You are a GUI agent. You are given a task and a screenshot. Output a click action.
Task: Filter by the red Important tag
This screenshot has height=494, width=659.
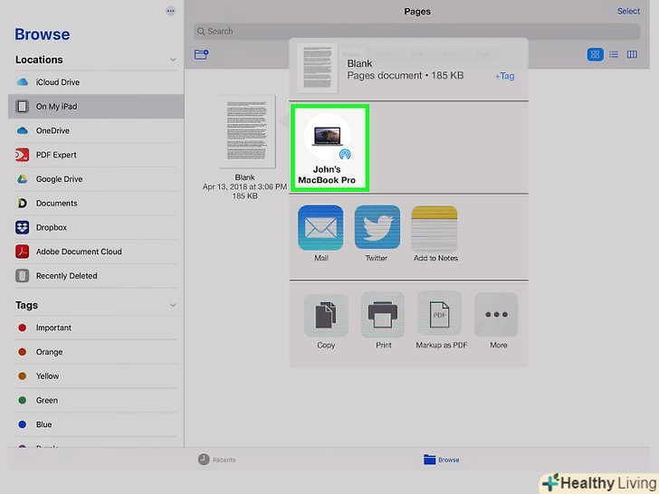(96, 328)
